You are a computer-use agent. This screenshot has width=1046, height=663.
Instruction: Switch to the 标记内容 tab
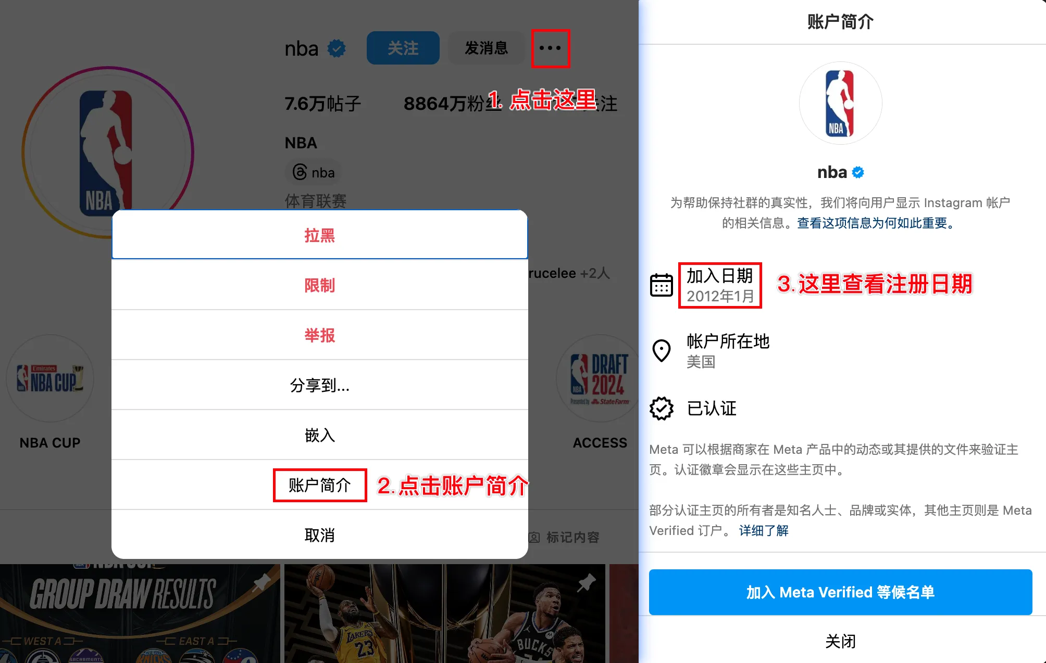tap(564, 537)
